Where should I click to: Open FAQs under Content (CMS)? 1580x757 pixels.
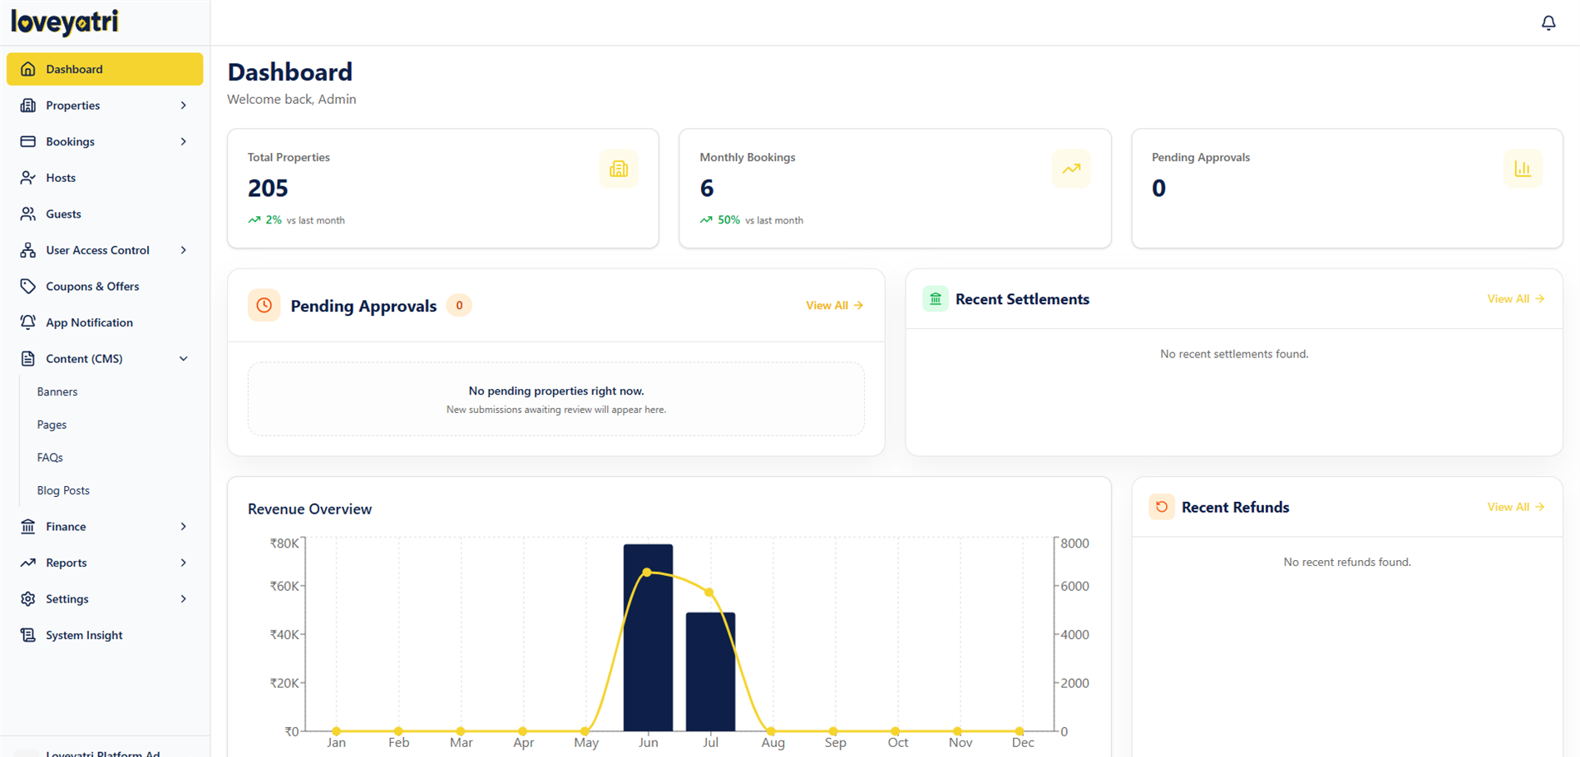(x=50, y=457)
